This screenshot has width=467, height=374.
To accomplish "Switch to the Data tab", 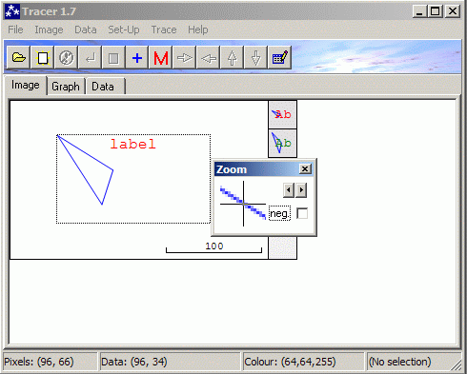I will click(103, 87).
